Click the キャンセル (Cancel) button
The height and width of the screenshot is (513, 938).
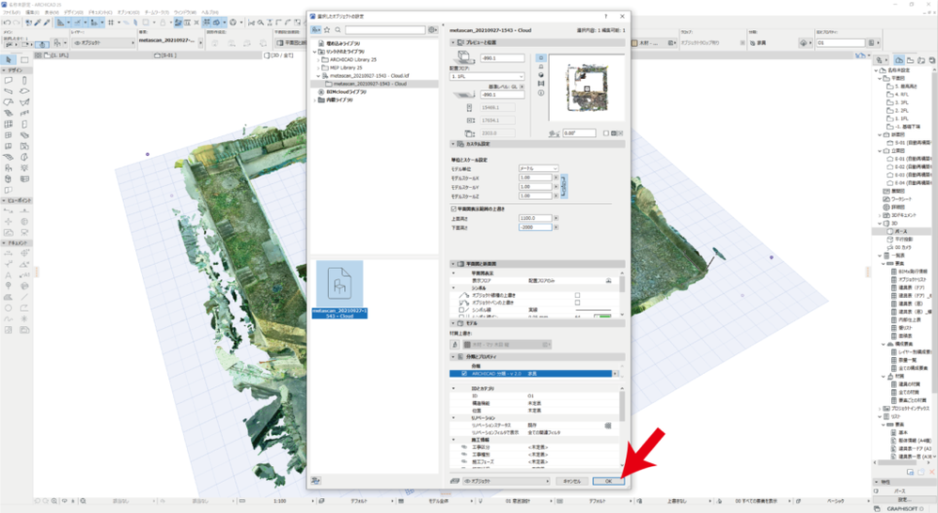[x=571, y=481]
